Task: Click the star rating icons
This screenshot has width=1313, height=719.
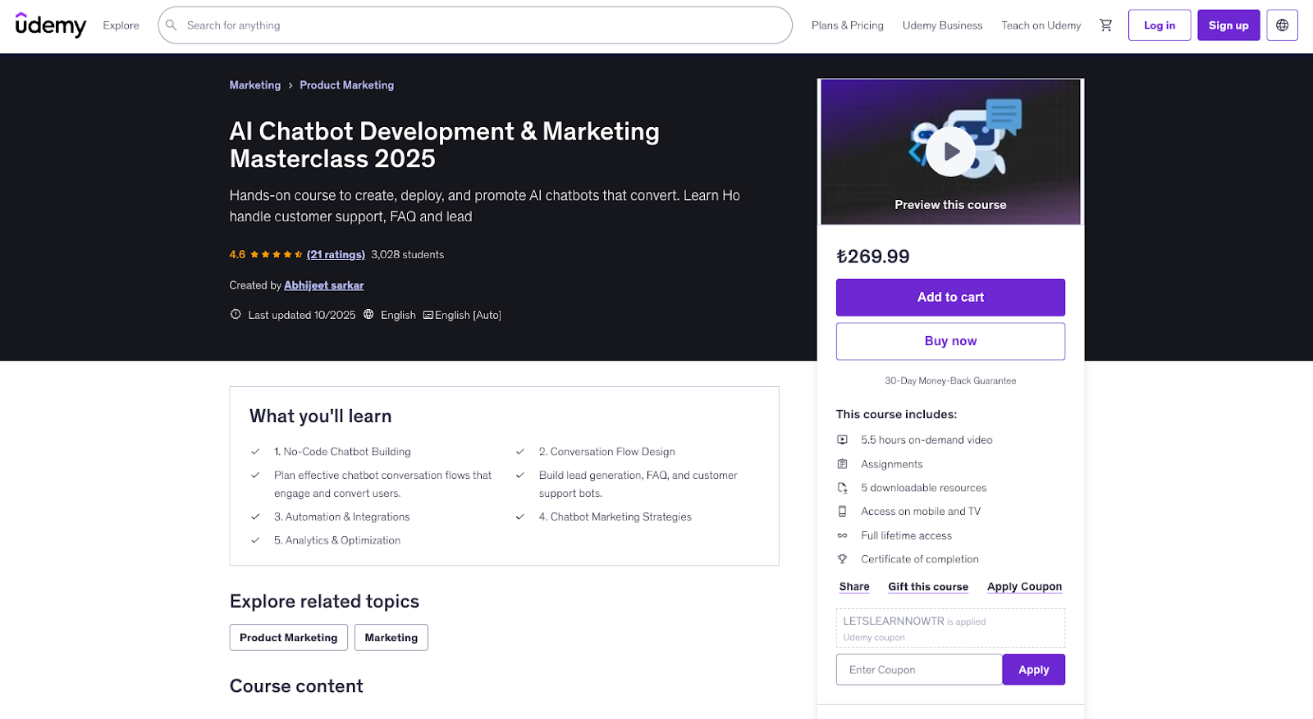Action: tap(276, 255)
